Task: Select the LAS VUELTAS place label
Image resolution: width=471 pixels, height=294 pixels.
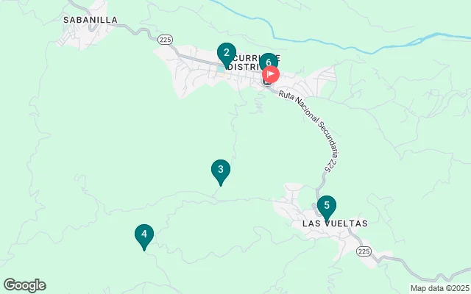Action: pos(335,223)
